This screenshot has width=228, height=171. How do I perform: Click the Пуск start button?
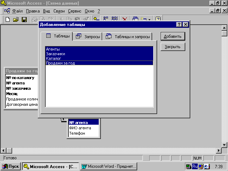click(11, 166)
